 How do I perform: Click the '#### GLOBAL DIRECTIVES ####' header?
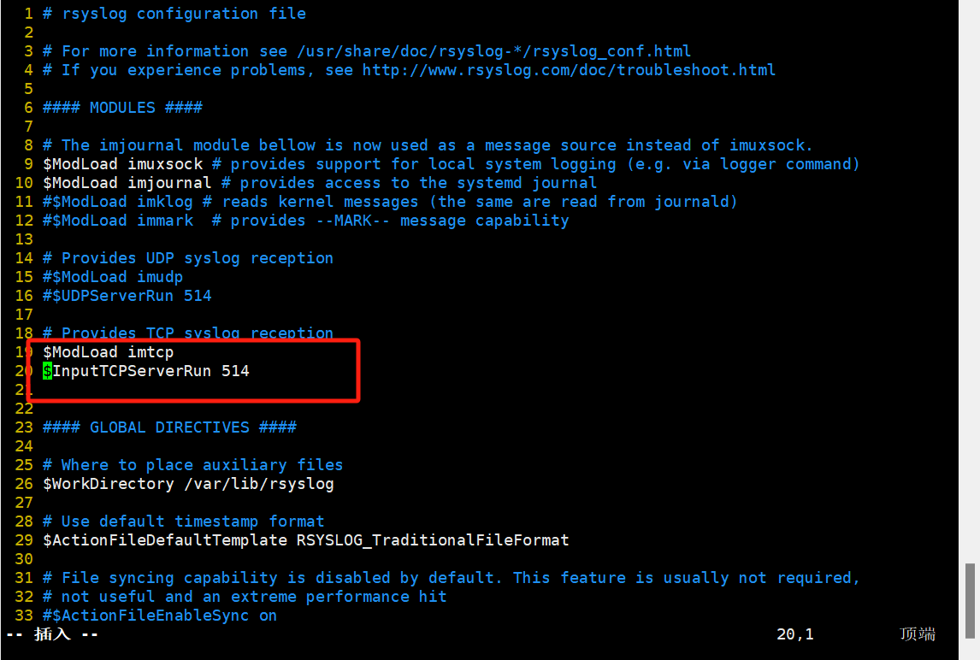[x=169, y=427]
